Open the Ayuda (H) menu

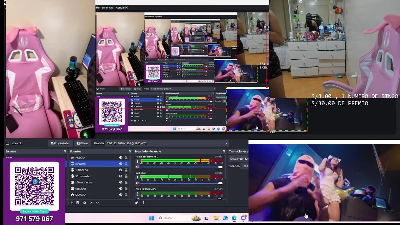pos(122,7)
